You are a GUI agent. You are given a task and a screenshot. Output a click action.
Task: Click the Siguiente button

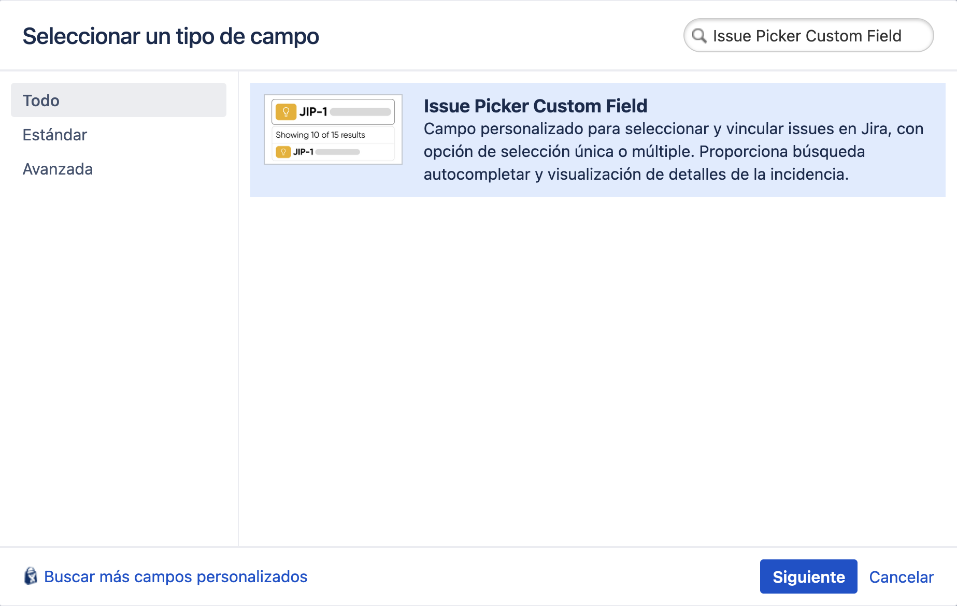(808, 576)
